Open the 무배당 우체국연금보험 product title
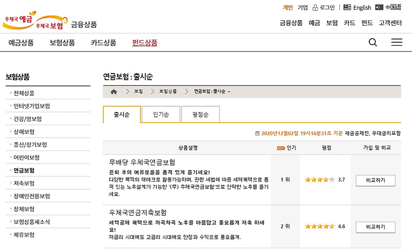The width and height of the screenshot is (412, 251). click(x=142, y=162)
